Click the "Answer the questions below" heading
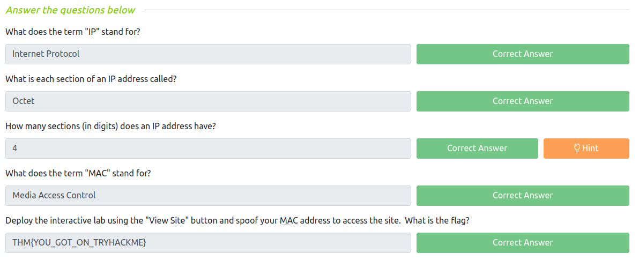This screenshot has width=639, height=260. 70,10
